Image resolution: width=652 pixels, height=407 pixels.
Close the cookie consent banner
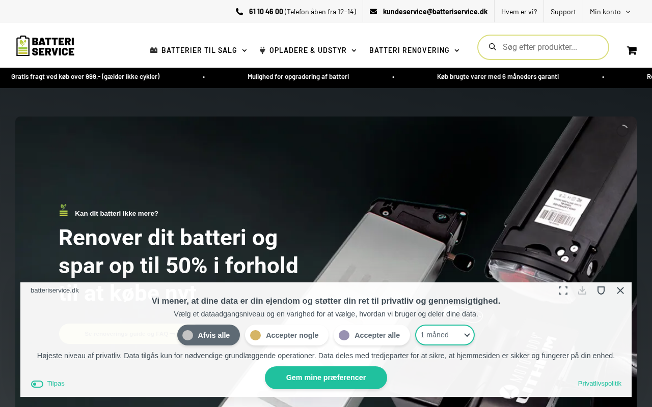tap(620, 290)
